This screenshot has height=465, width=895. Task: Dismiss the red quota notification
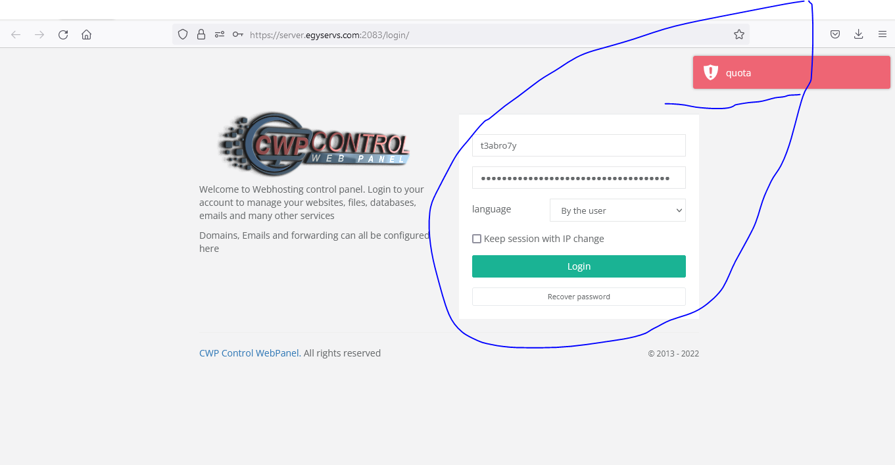click(x=791, y=72)
